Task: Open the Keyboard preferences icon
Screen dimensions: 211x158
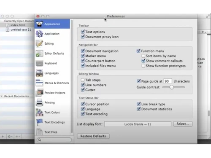Action: click(x=40, y=63)
